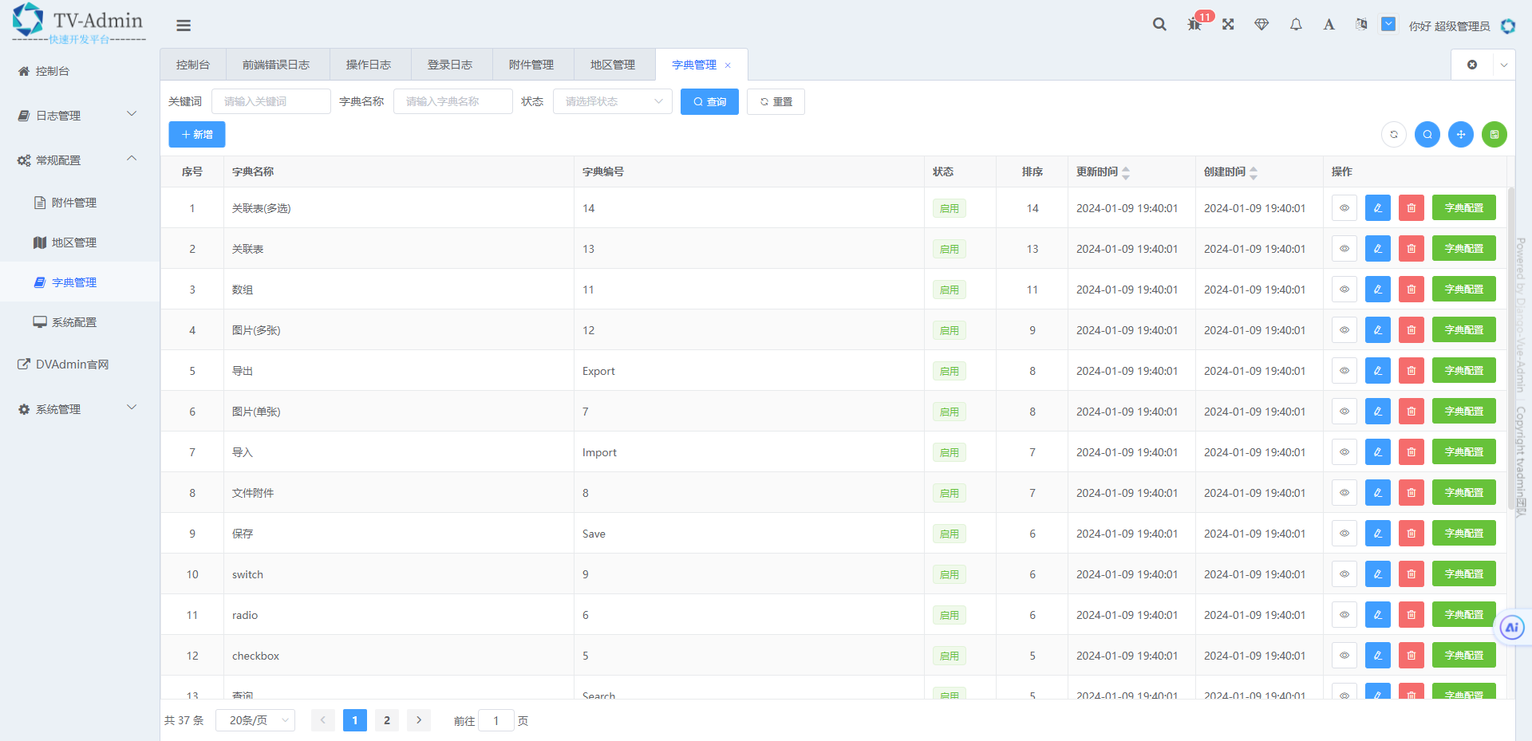Toggle fullscreen mode icon
Image resolution: width=1532 pixels, height=741 pixels.
click(x=1228, y=25)
